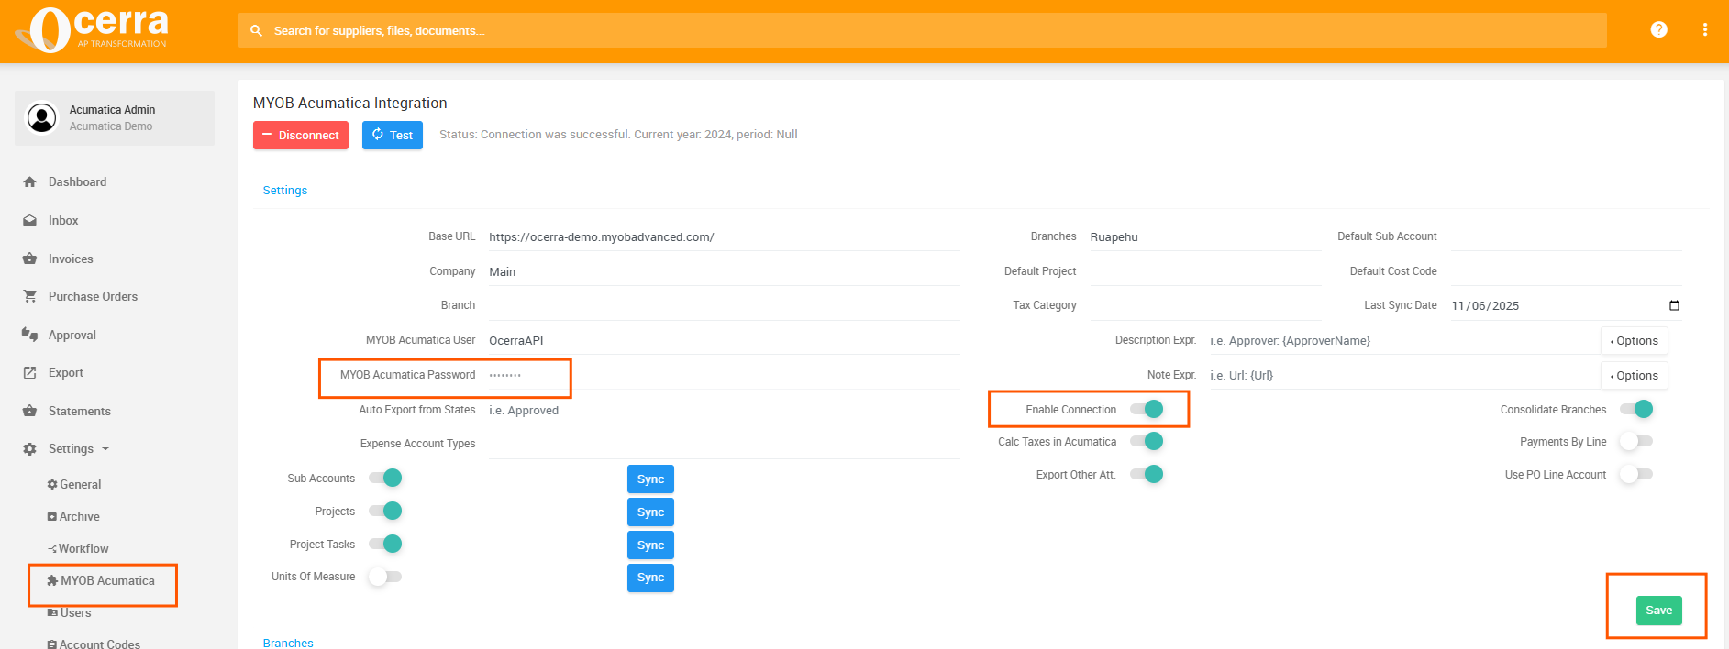Click the Dashboard home icon

tap(29, 181)
